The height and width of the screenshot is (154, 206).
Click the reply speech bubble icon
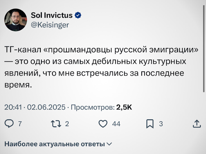[9, 124]
